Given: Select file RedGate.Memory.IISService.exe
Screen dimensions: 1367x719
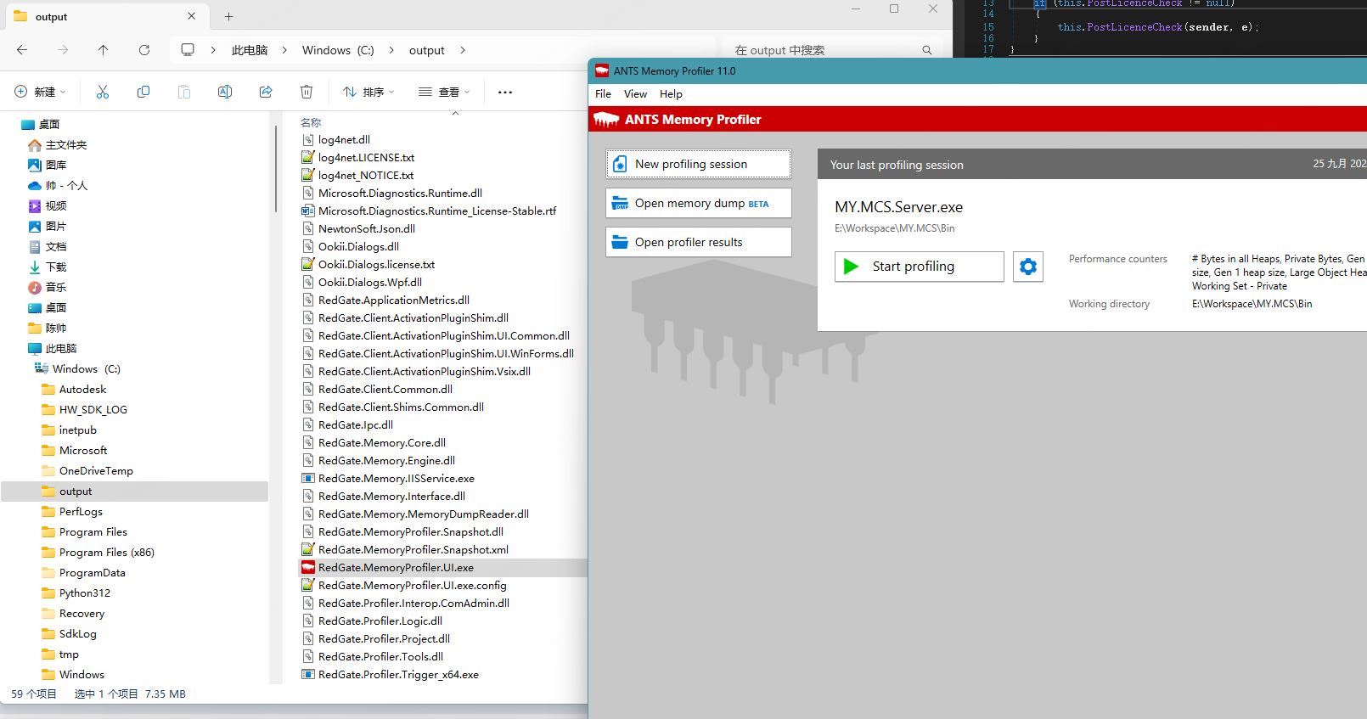Looking at the screenshot, I should point(396,479).
